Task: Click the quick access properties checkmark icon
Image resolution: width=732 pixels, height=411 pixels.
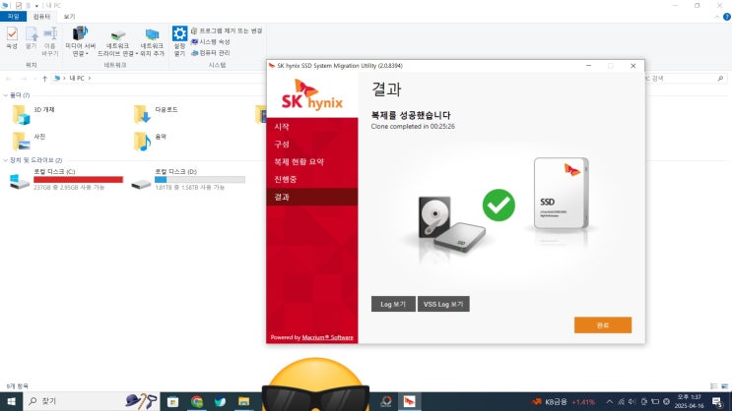Action: tap(18, 5)
